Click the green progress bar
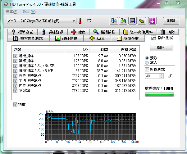The image size is (187, 154). 159,94
